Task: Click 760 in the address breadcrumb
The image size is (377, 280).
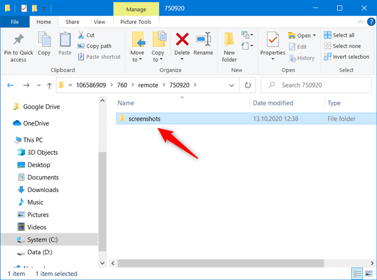Action: [x=122, y=85]
